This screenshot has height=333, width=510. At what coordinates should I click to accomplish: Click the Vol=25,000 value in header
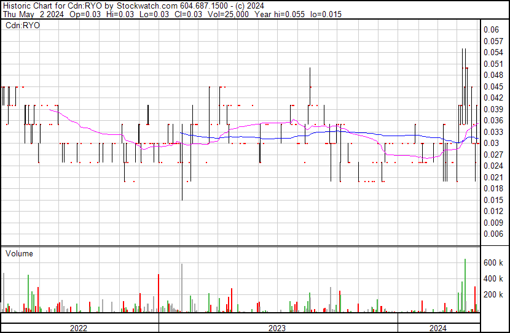[x=227, y=14]
